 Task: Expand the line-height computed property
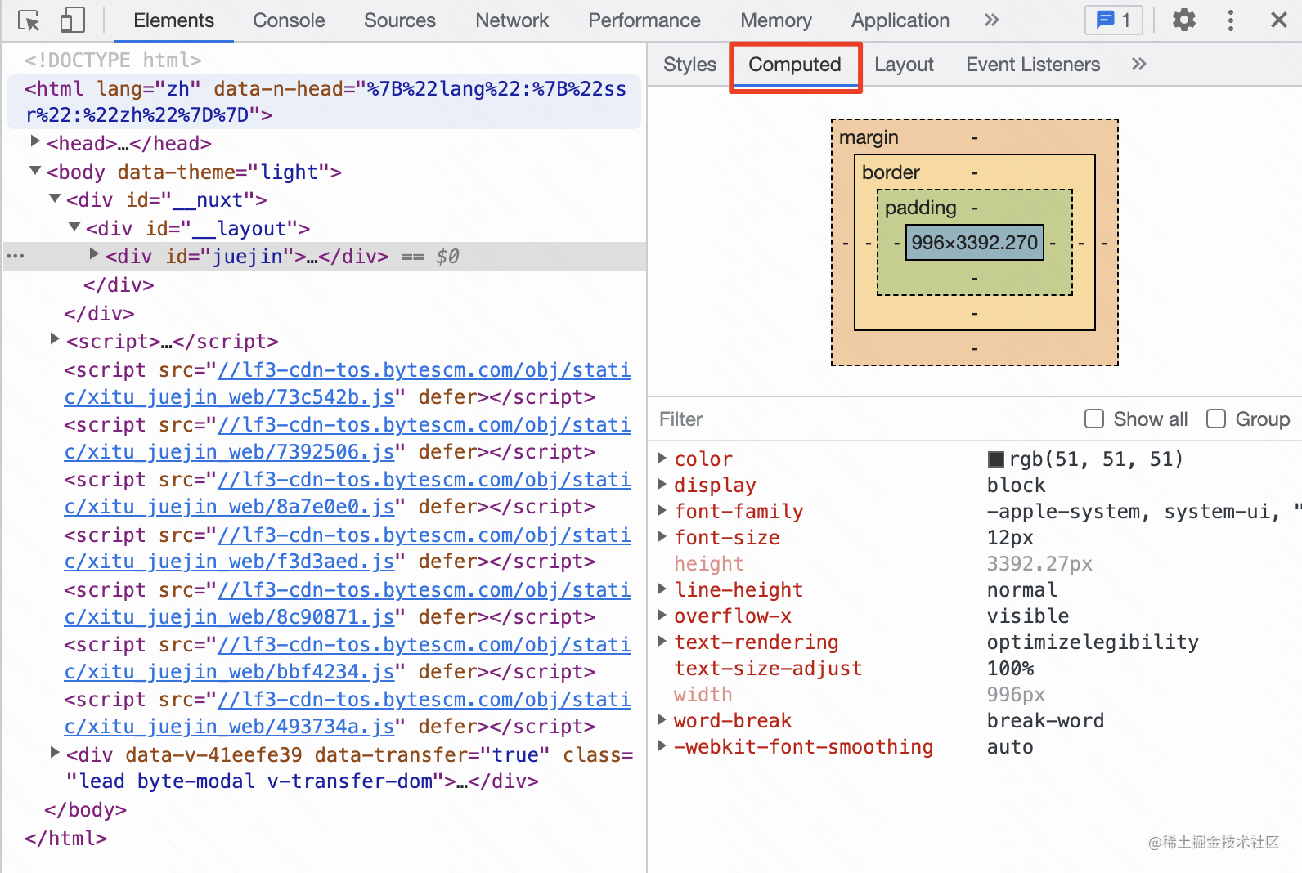pyautogui.click(x=662, y=589)
